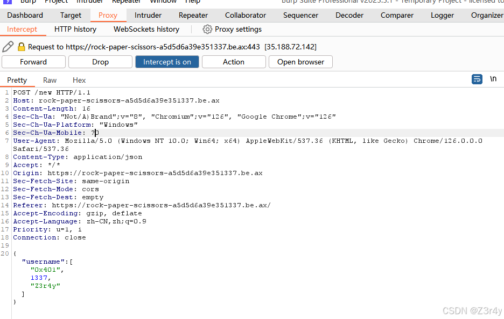Click the Host header line
This screenshot has width=504, height=319.
click(x=116, y=100)
